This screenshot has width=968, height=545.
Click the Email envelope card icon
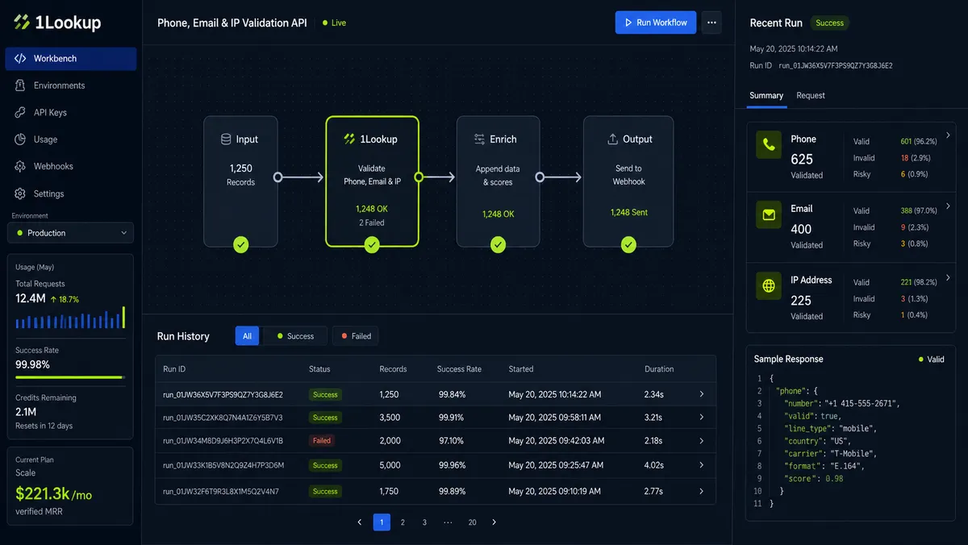pyautogui.click(x=769, y=215)
